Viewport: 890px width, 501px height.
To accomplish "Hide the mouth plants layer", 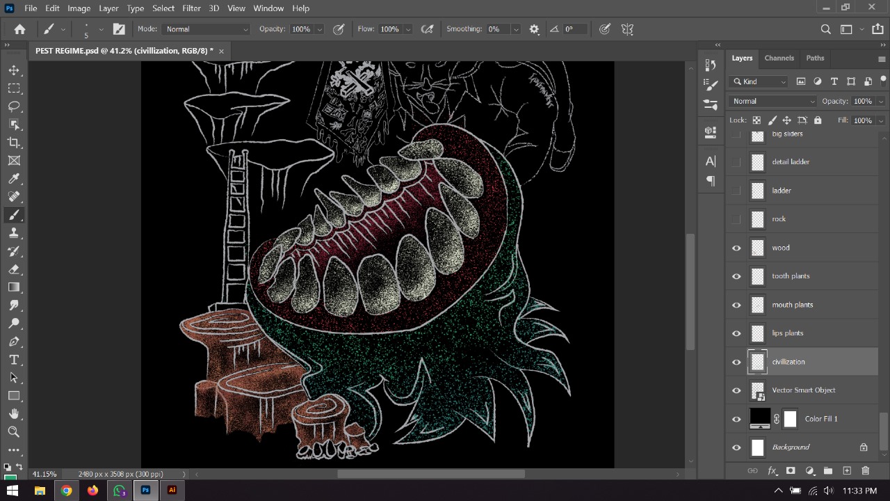I will (736, 305).
